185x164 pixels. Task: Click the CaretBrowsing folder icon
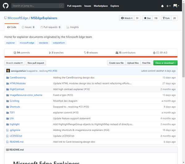point(7,78)
